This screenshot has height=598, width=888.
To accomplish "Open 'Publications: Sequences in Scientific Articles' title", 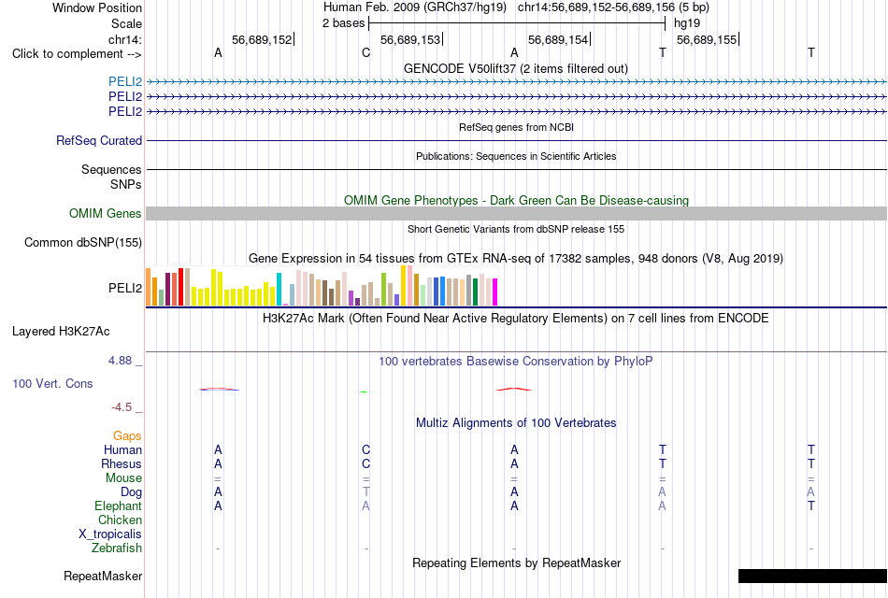I will pyautogui.click(x=516, y=156).
